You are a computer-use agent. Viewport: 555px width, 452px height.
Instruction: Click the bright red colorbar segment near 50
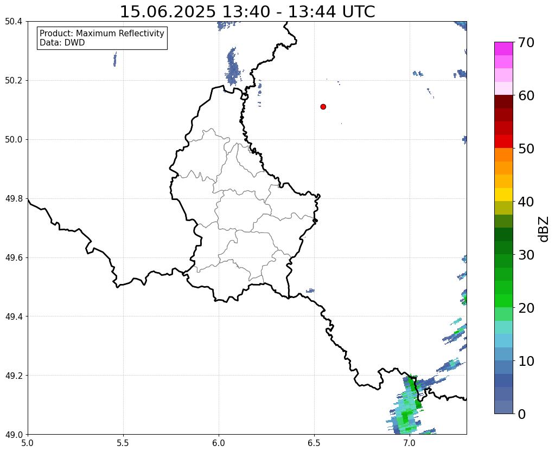click(x=503, y=141)
